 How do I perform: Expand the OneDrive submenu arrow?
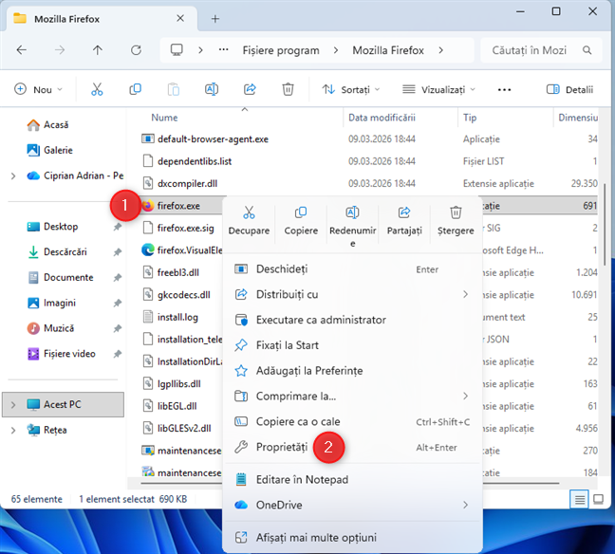click(465, 505)
